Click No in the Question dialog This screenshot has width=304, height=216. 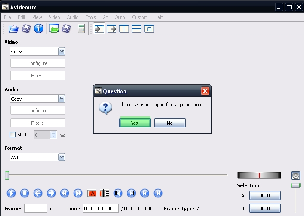pos(170,123)
